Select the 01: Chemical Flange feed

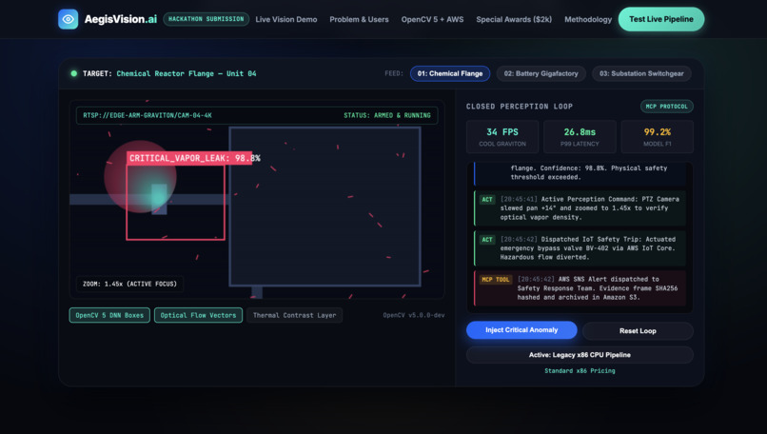click(x=450, y=73)
